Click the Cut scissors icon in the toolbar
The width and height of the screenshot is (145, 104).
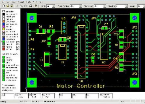point(17,6)
